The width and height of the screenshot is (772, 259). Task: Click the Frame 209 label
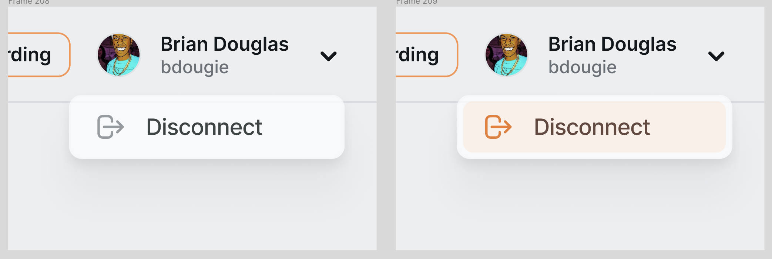[417, 2]
